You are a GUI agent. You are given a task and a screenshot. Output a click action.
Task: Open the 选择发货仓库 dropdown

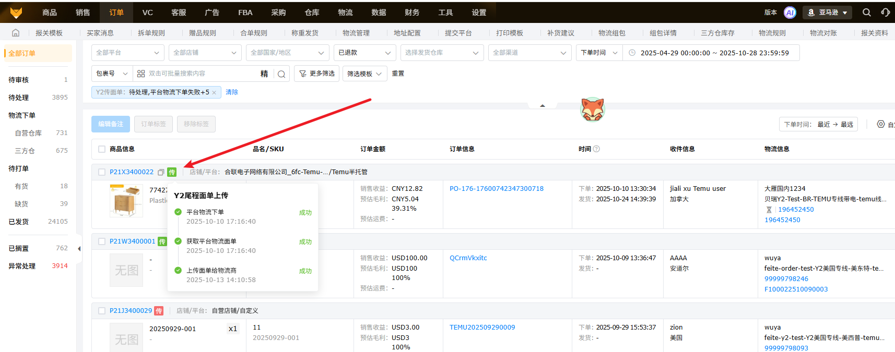pos(442,53)
